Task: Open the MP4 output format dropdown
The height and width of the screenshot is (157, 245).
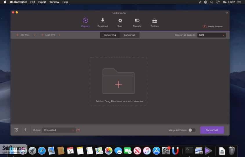Action: point(211,35)
